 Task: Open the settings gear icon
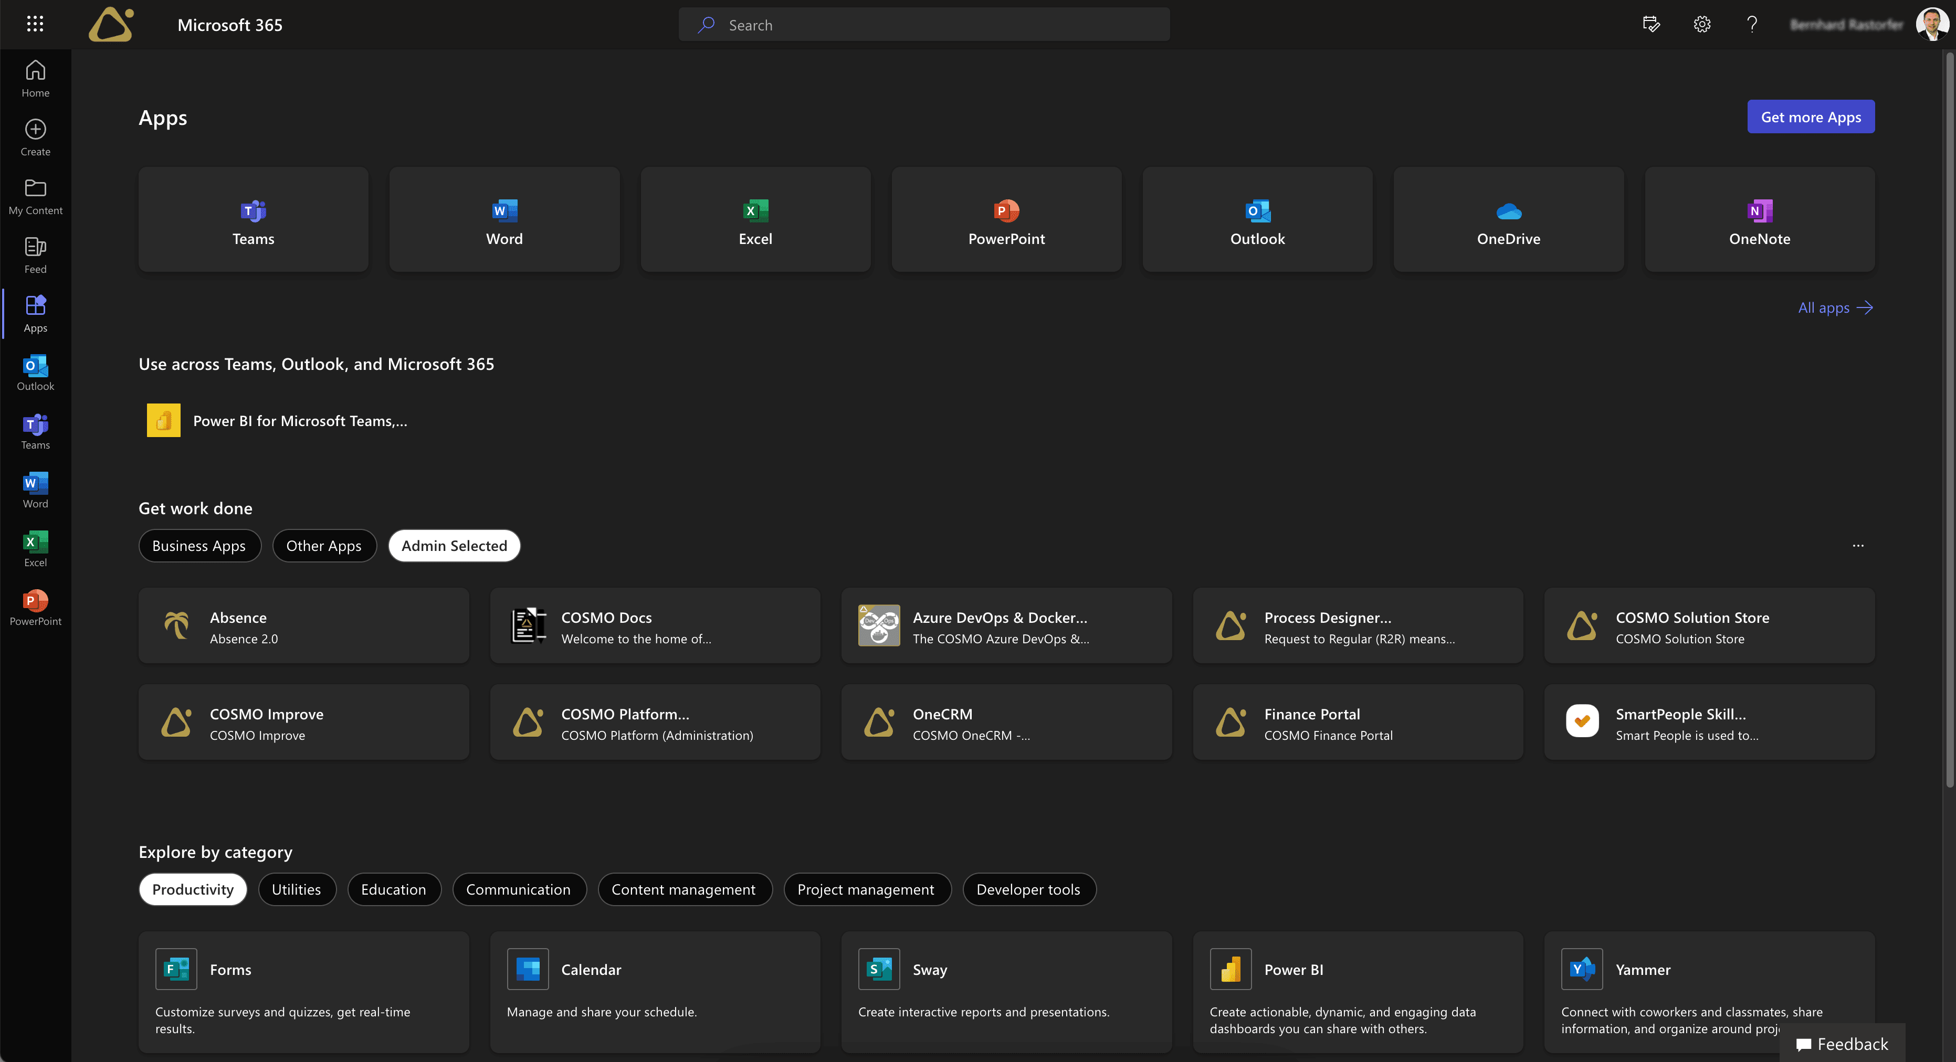1701,24
